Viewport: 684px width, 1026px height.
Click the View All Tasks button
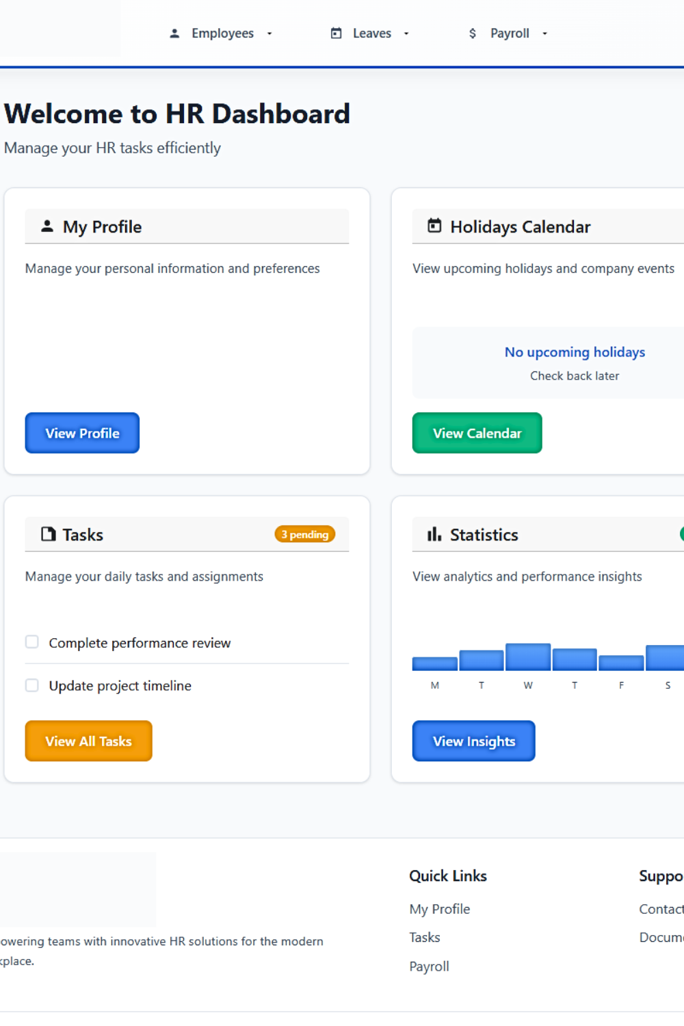tap(88, 741)
